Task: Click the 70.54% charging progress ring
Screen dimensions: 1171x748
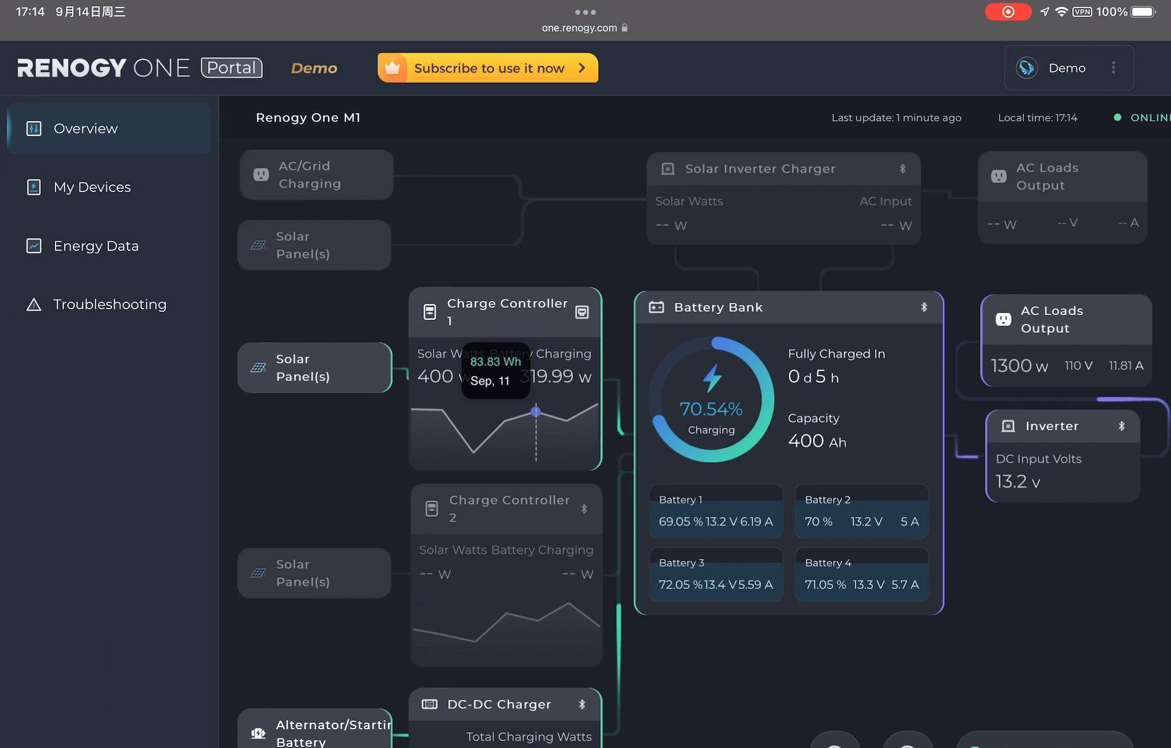Action: [x=711, y=401]
